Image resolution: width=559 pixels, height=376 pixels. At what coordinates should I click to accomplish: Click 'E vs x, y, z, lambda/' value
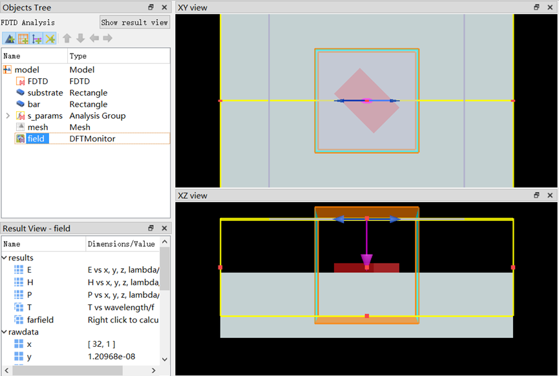click(x=123, y=270)
